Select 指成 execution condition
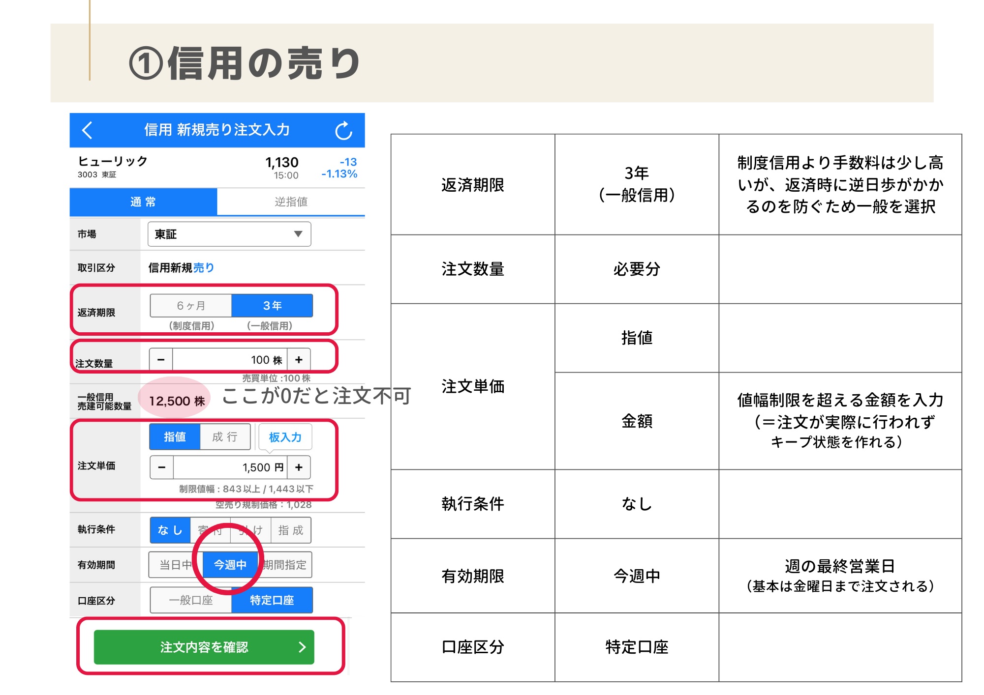The height and width of the screenshot is (695, 984). coord(291,530)
